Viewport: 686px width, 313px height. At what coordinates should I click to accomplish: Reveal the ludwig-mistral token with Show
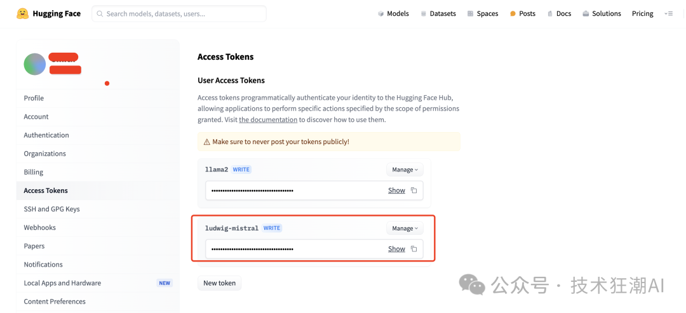[396, 249]
